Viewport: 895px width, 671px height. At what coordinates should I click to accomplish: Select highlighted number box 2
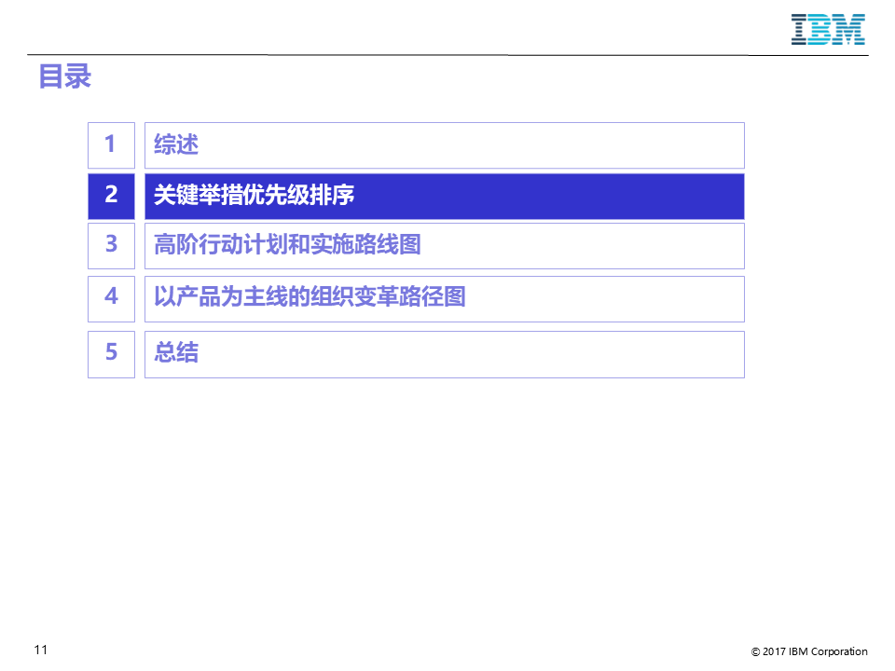point(111,197)
